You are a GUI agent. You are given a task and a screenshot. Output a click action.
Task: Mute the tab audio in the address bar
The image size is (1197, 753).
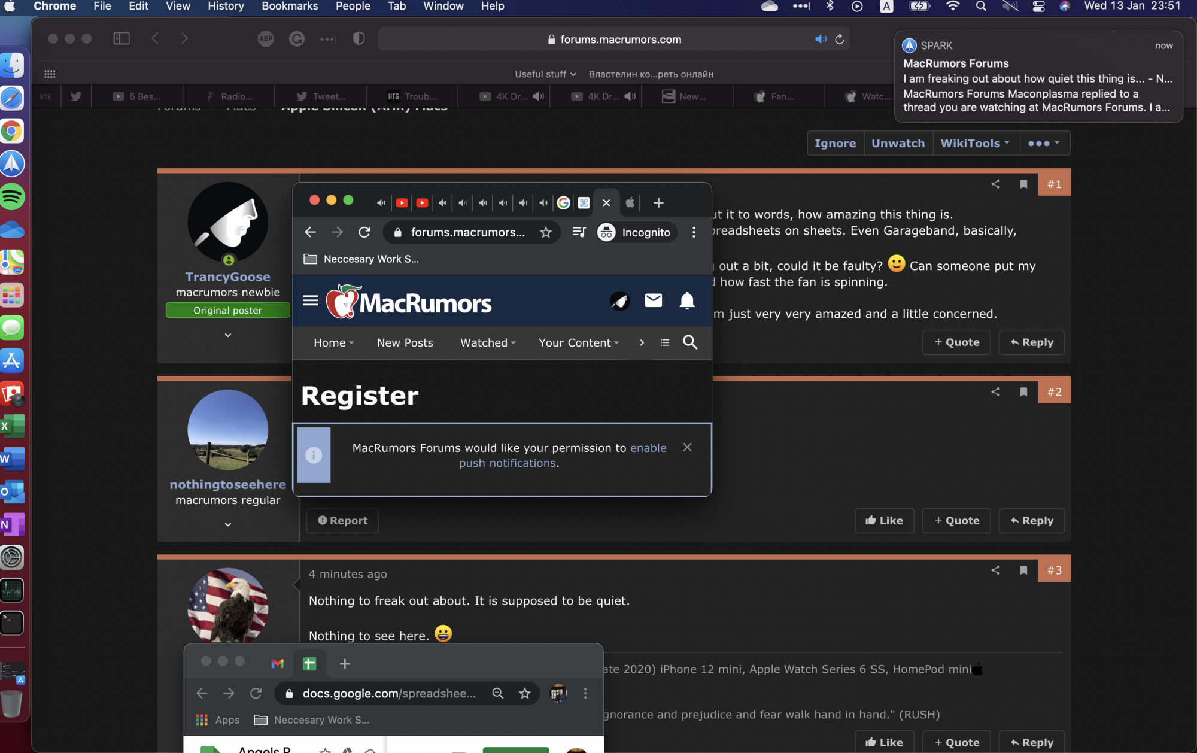[x=821, y=39]
